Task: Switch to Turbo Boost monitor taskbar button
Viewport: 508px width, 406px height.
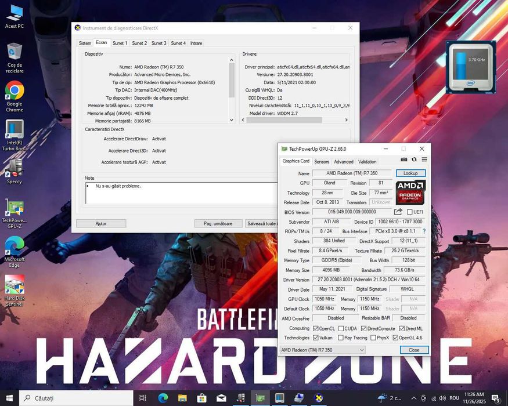Action: tap(280, 398)
